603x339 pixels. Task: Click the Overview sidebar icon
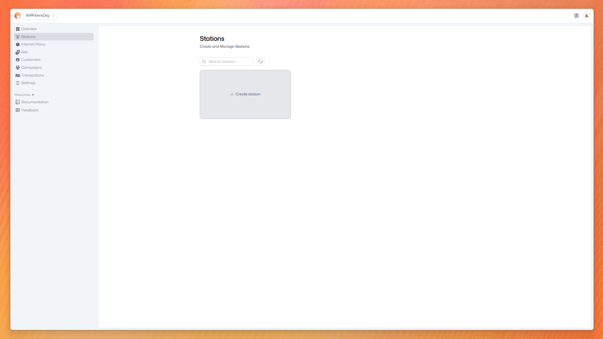(18, 29)
